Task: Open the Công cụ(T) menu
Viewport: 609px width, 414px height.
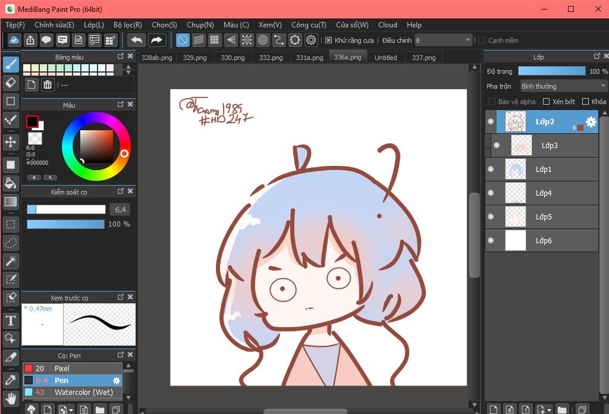Action: [x=309, y=25]
